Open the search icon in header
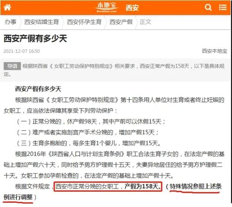This screenshot has width=232, height=207. click(x=208, y=7)
